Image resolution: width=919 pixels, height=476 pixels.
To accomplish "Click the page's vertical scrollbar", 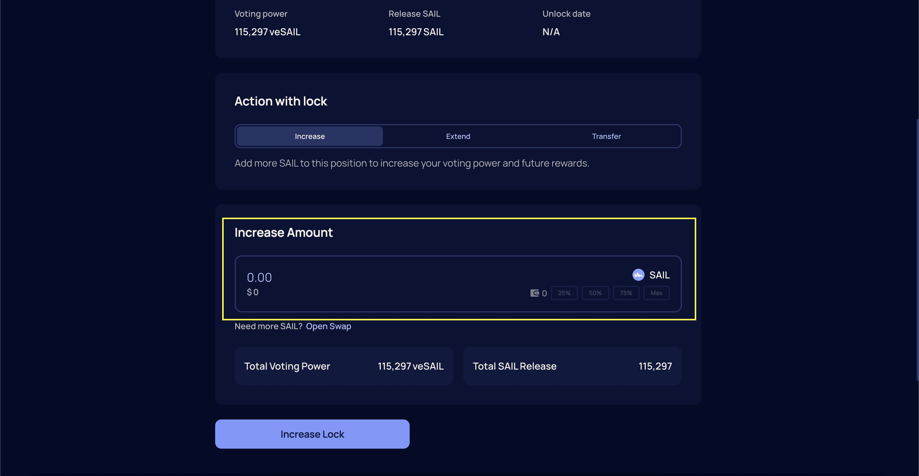I will pos(917,250).
